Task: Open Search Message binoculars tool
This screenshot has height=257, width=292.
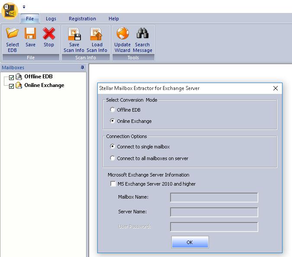Action: click(142, 33)
